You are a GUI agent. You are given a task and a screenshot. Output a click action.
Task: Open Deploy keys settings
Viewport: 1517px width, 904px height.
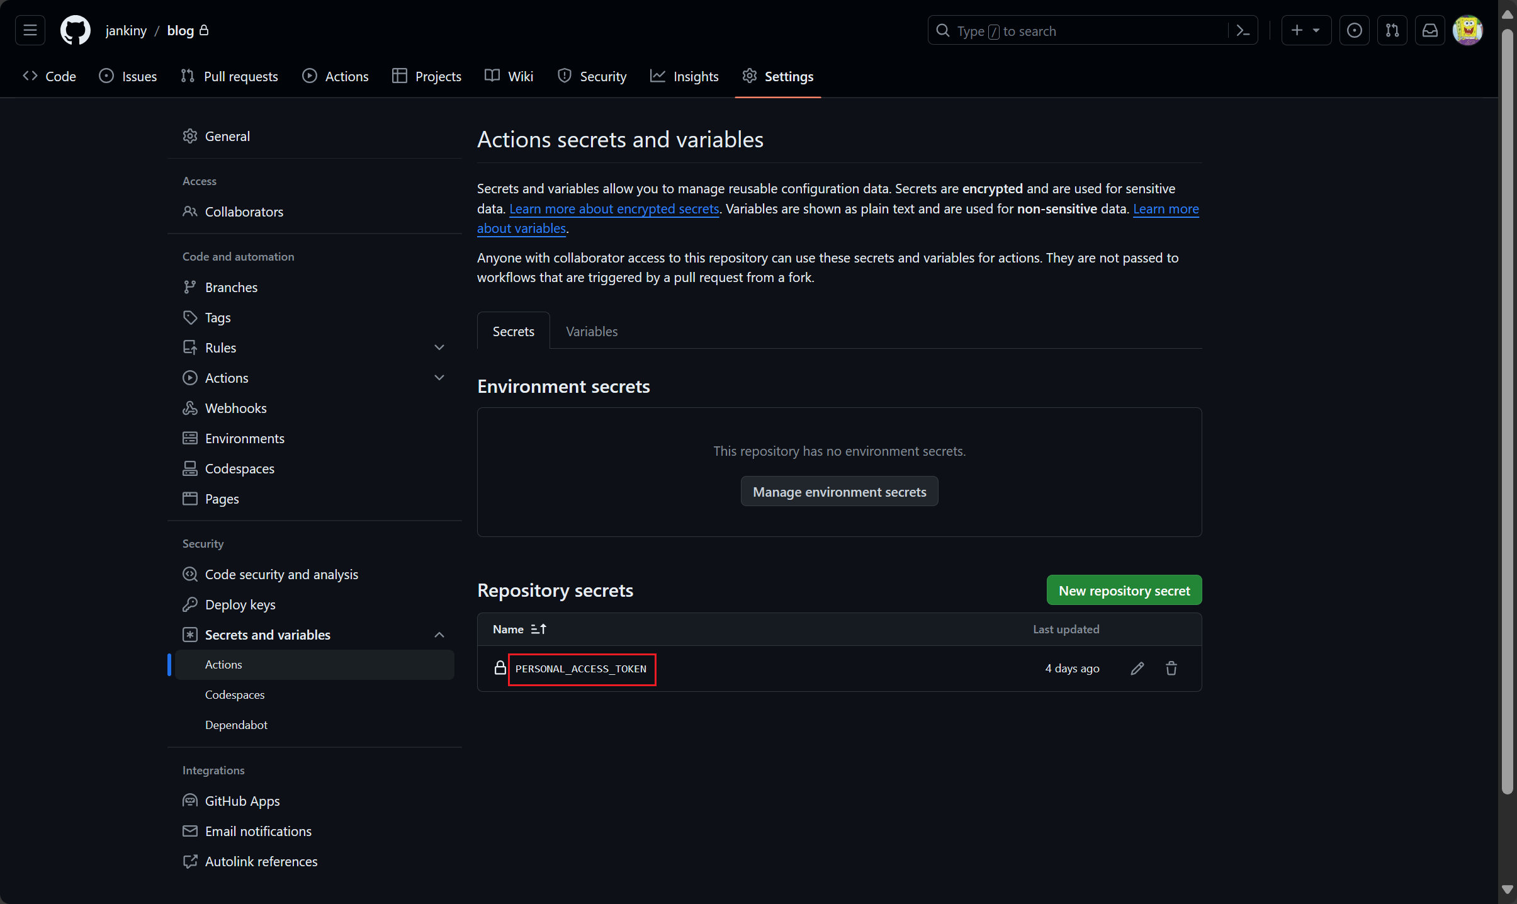click(x=315, y=604)
